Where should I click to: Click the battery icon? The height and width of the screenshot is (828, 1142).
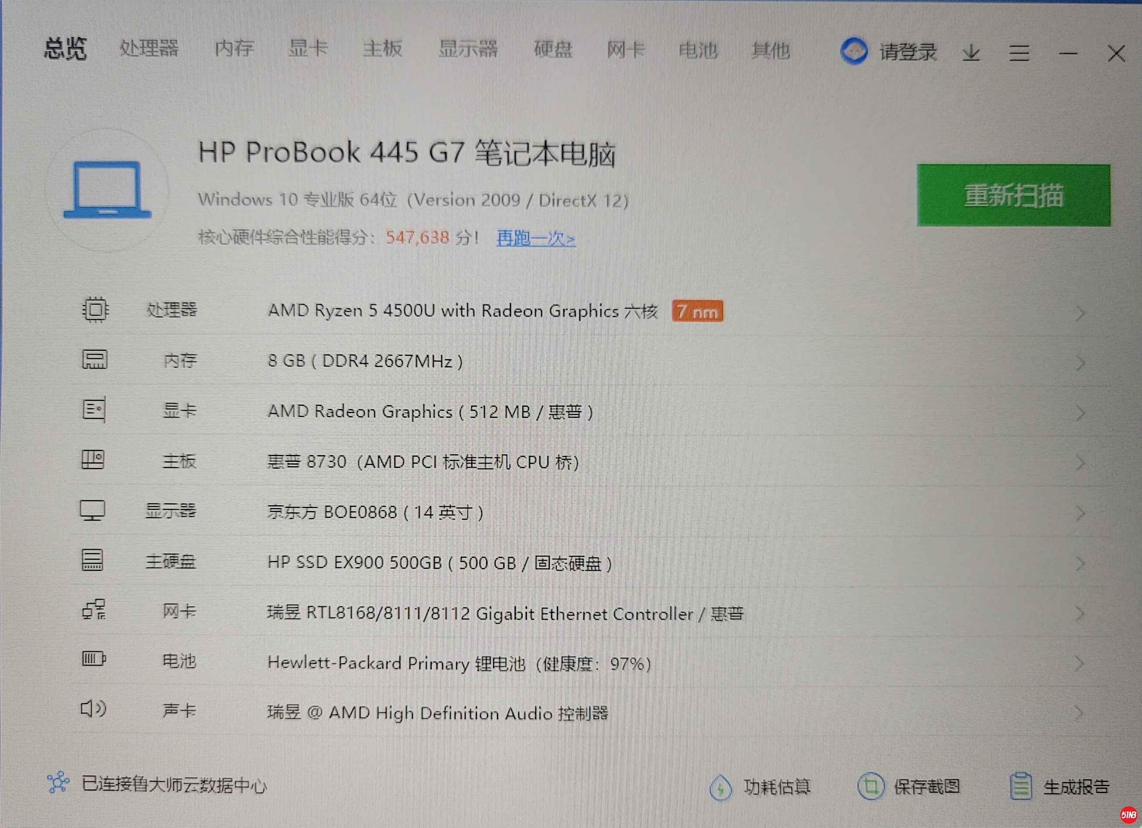pyautogui.click(x=94, y=658)
